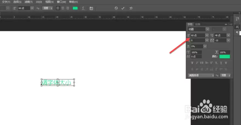Open the 3D(D) menu
The height and width of the screenshot is (125, 241).
coord(39,2)
